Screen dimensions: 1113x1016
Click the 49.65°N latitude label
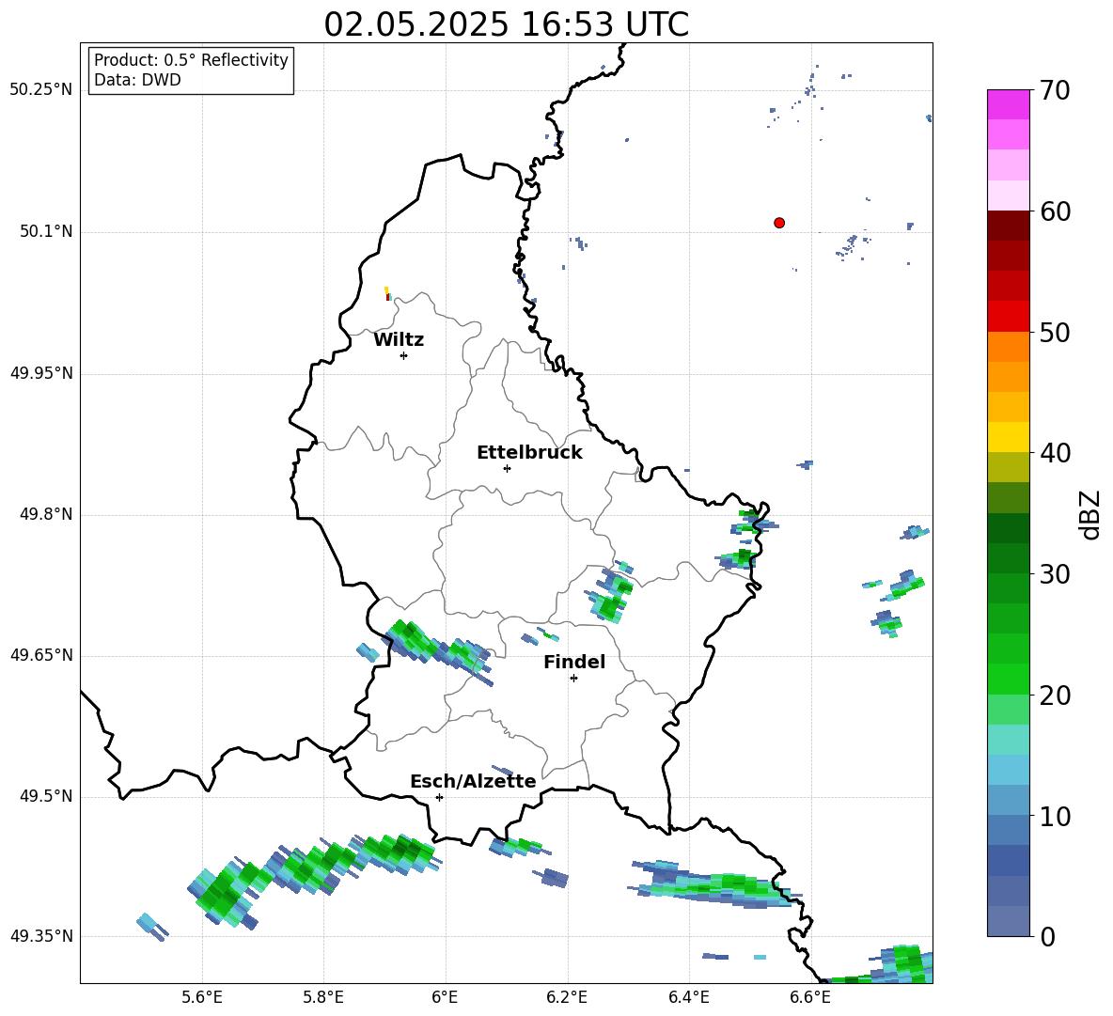click(41, 655)
